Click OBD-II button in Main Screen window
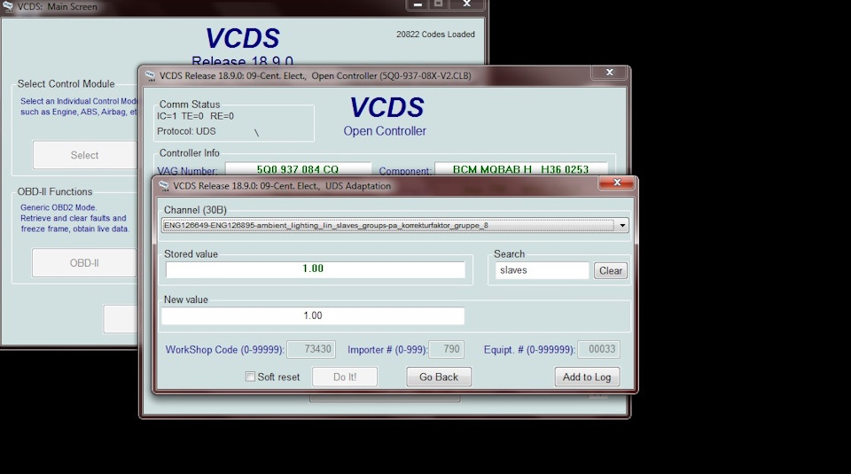Viewport: 851px width, 474px height. pos(84,263)
